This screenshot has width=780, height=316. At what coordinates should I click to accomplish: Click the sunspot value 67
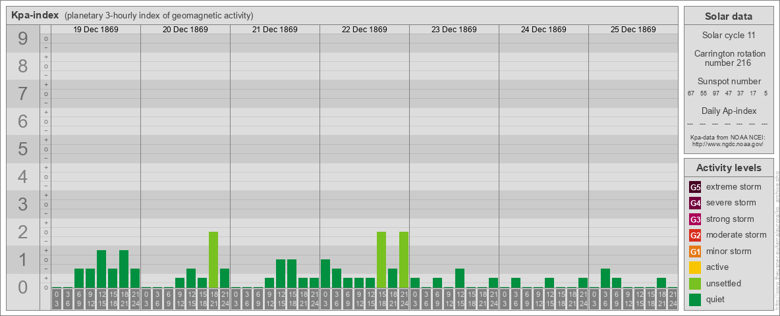[x=691, y=93]
